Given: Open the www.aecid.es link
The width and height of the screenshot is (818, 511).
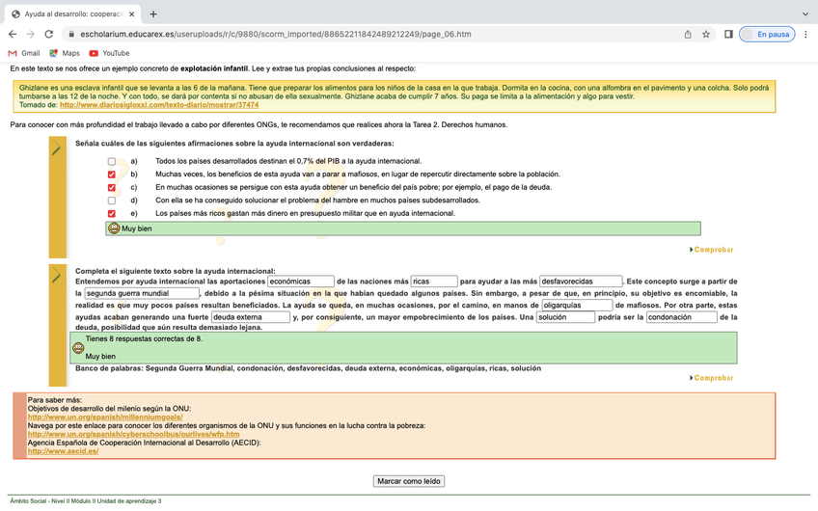Looking at the screenshot, I should [63, 451].
